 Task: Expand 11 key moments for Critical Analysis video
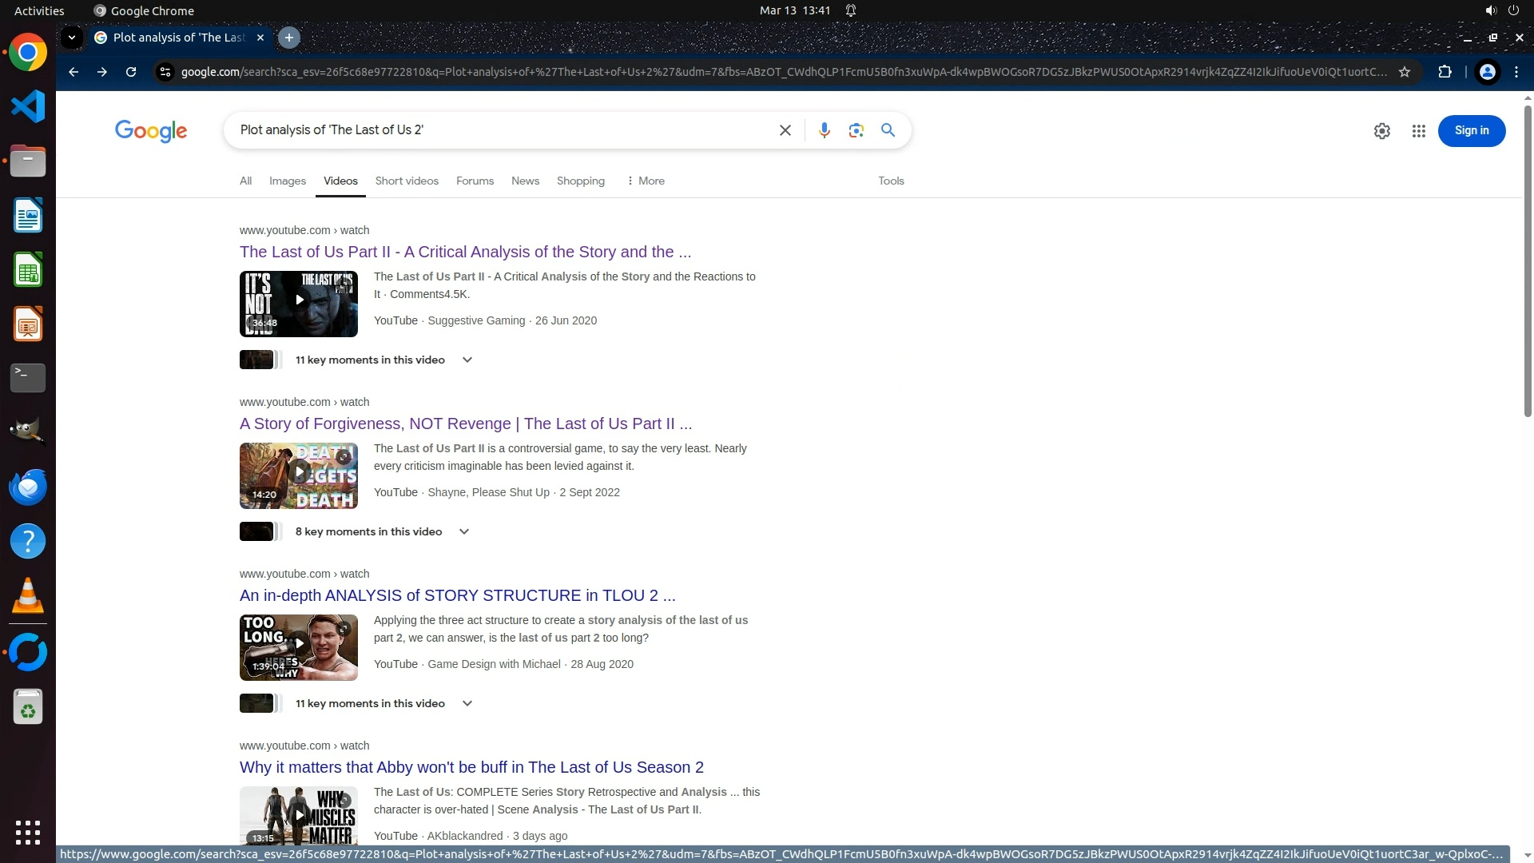tap(467, 360)
